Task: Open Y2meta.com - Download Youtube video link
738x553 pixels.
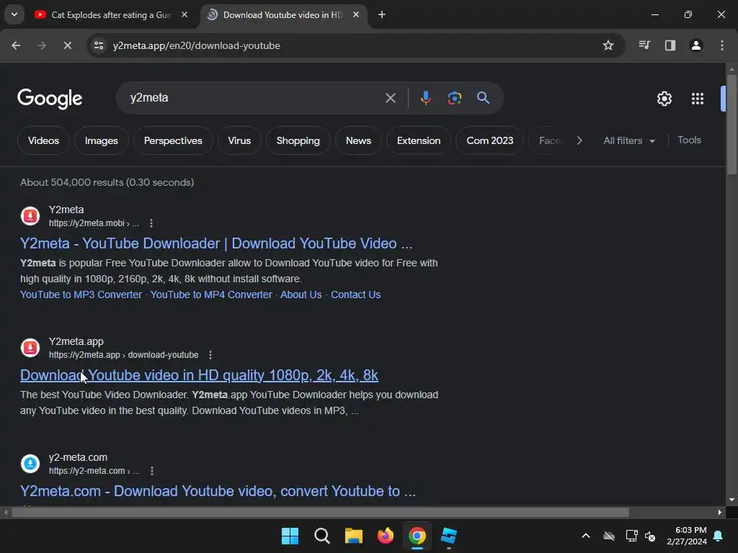Action: click(x=218, y=491)
